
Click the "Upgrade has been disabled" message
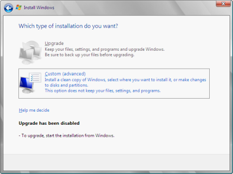pyautogui.click(x=49, y=123)
